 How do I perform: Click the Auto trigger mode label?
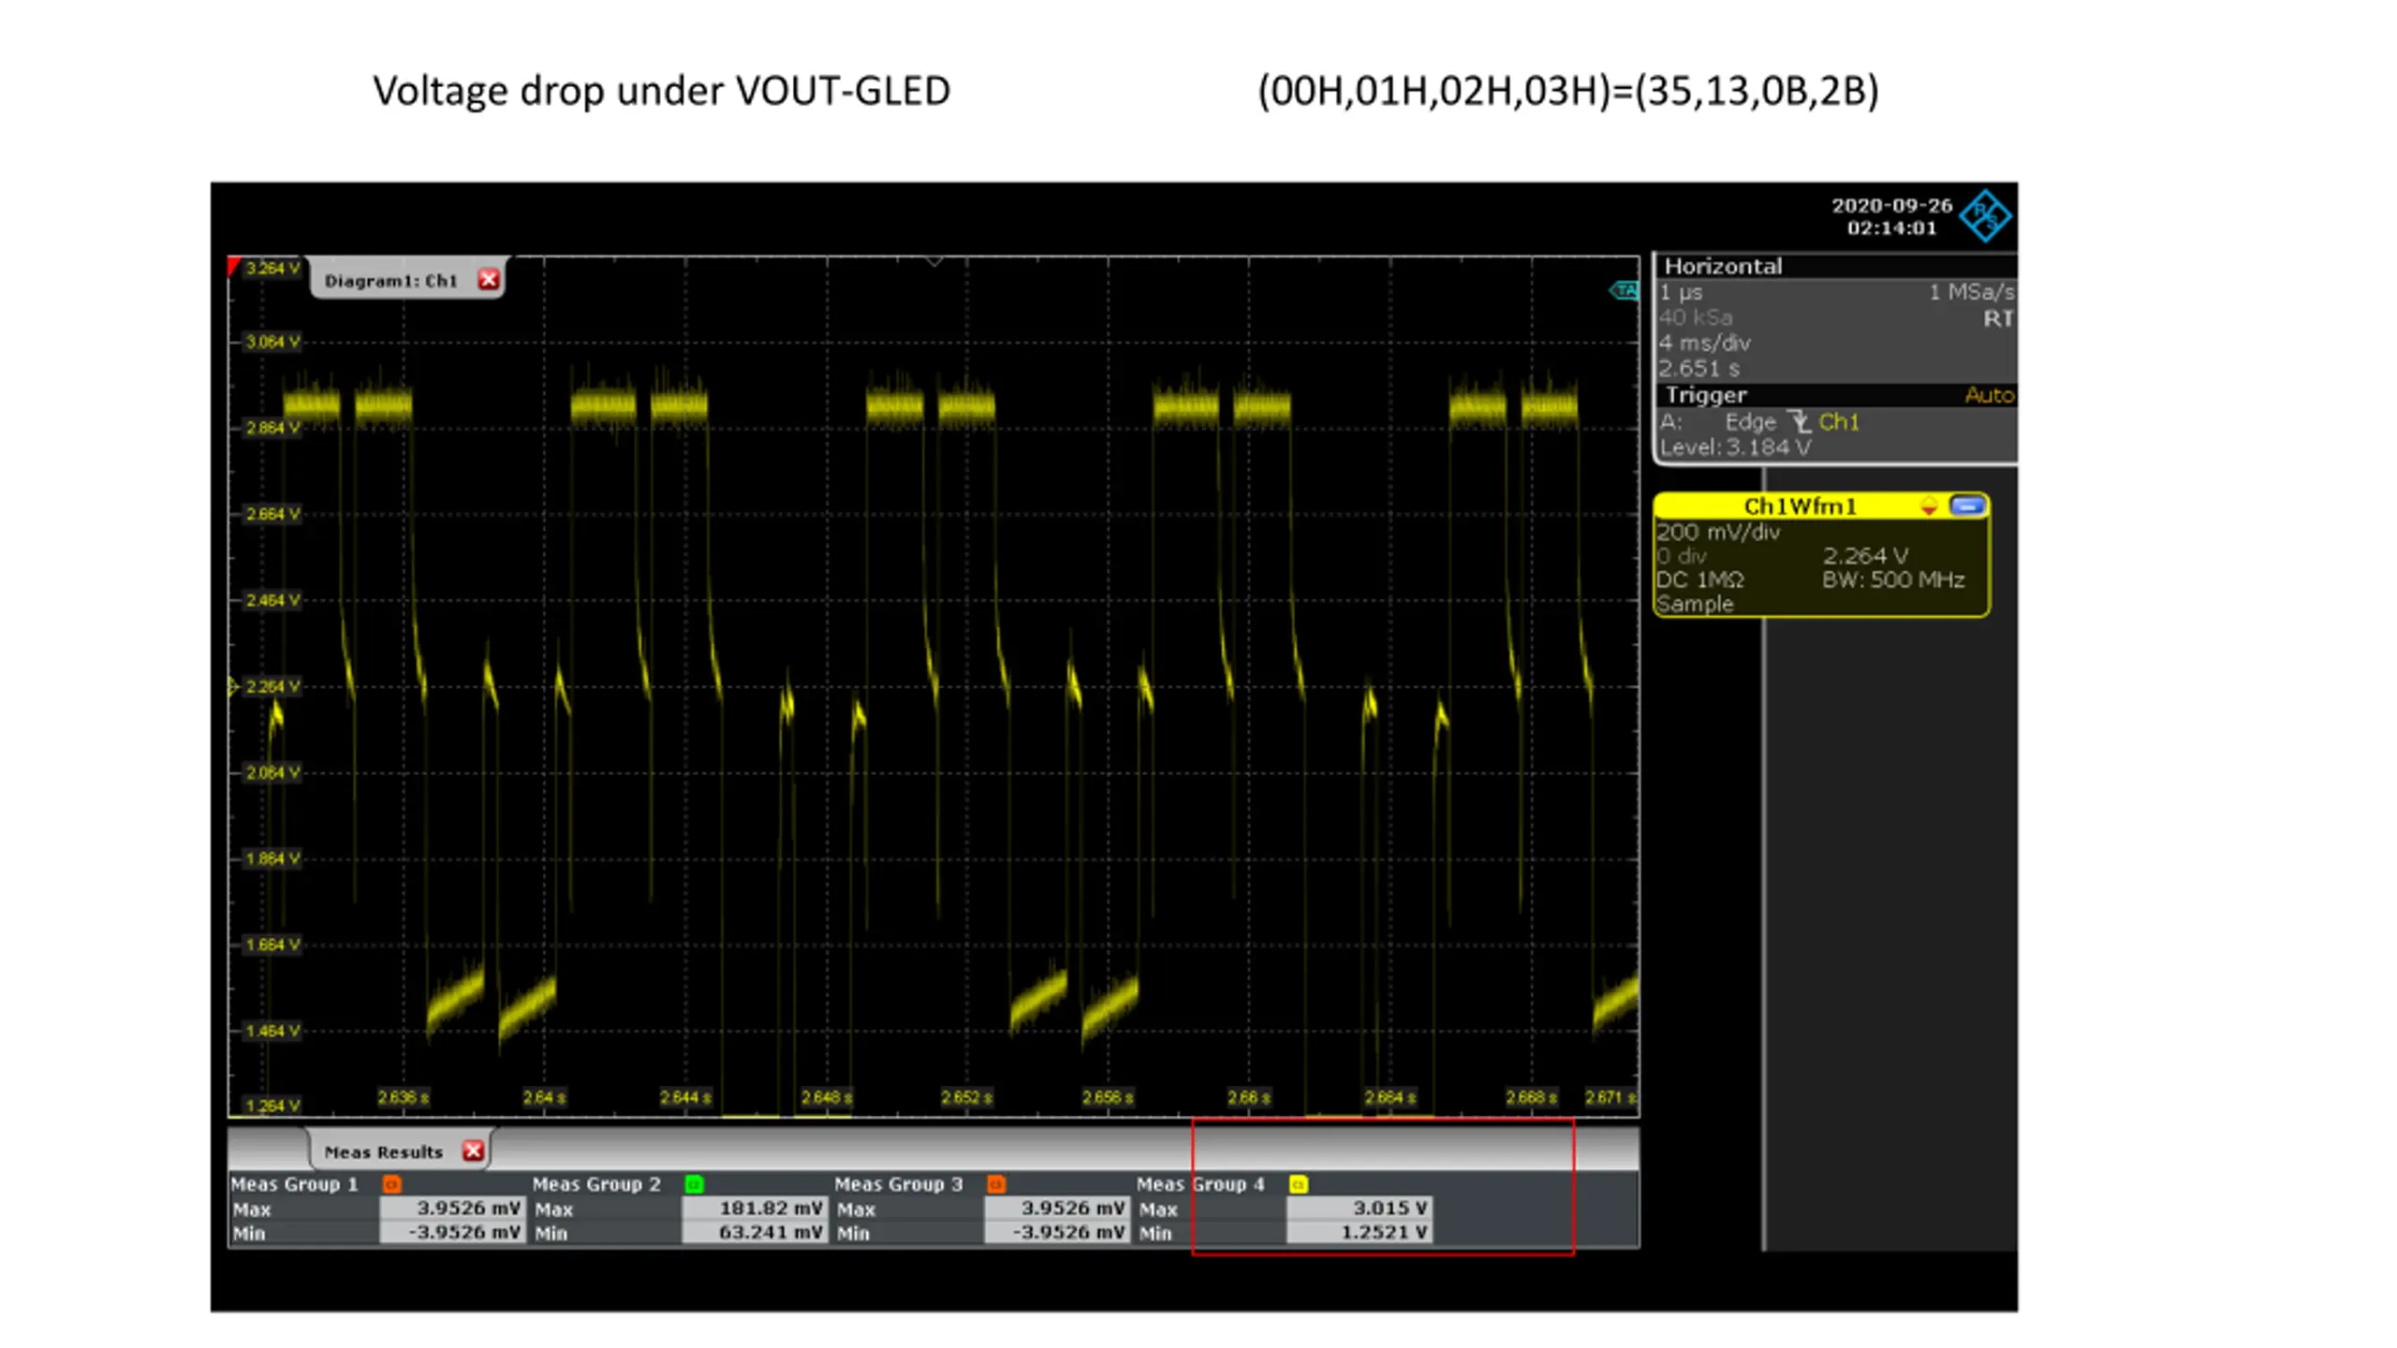tap(1989, 395)
